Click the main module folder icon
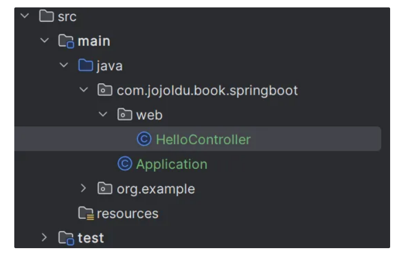 tap(66, 41)
